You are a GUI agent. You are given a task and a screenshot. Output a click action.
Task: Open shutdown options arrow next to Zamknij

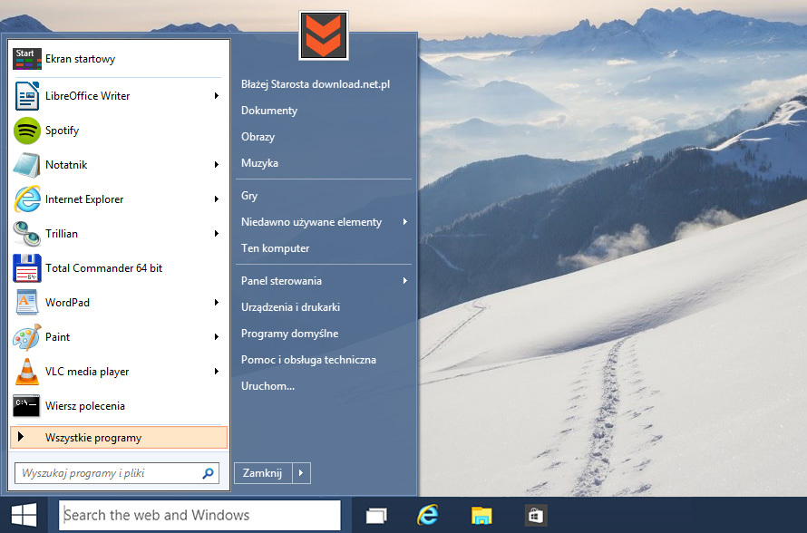tap(302, 473)
